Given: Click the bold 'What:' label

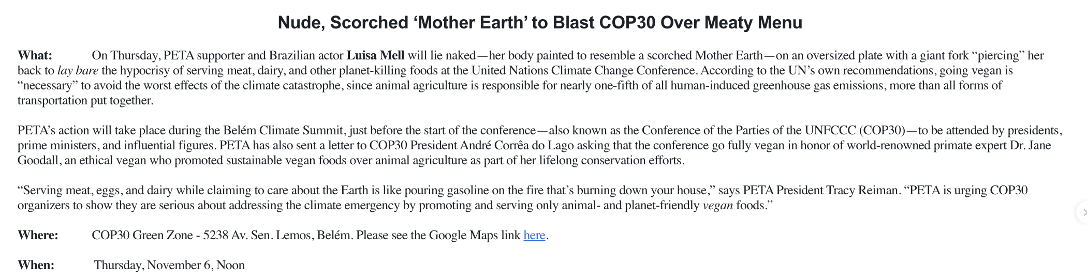Looking at the screenshot, I should [35, 55].
